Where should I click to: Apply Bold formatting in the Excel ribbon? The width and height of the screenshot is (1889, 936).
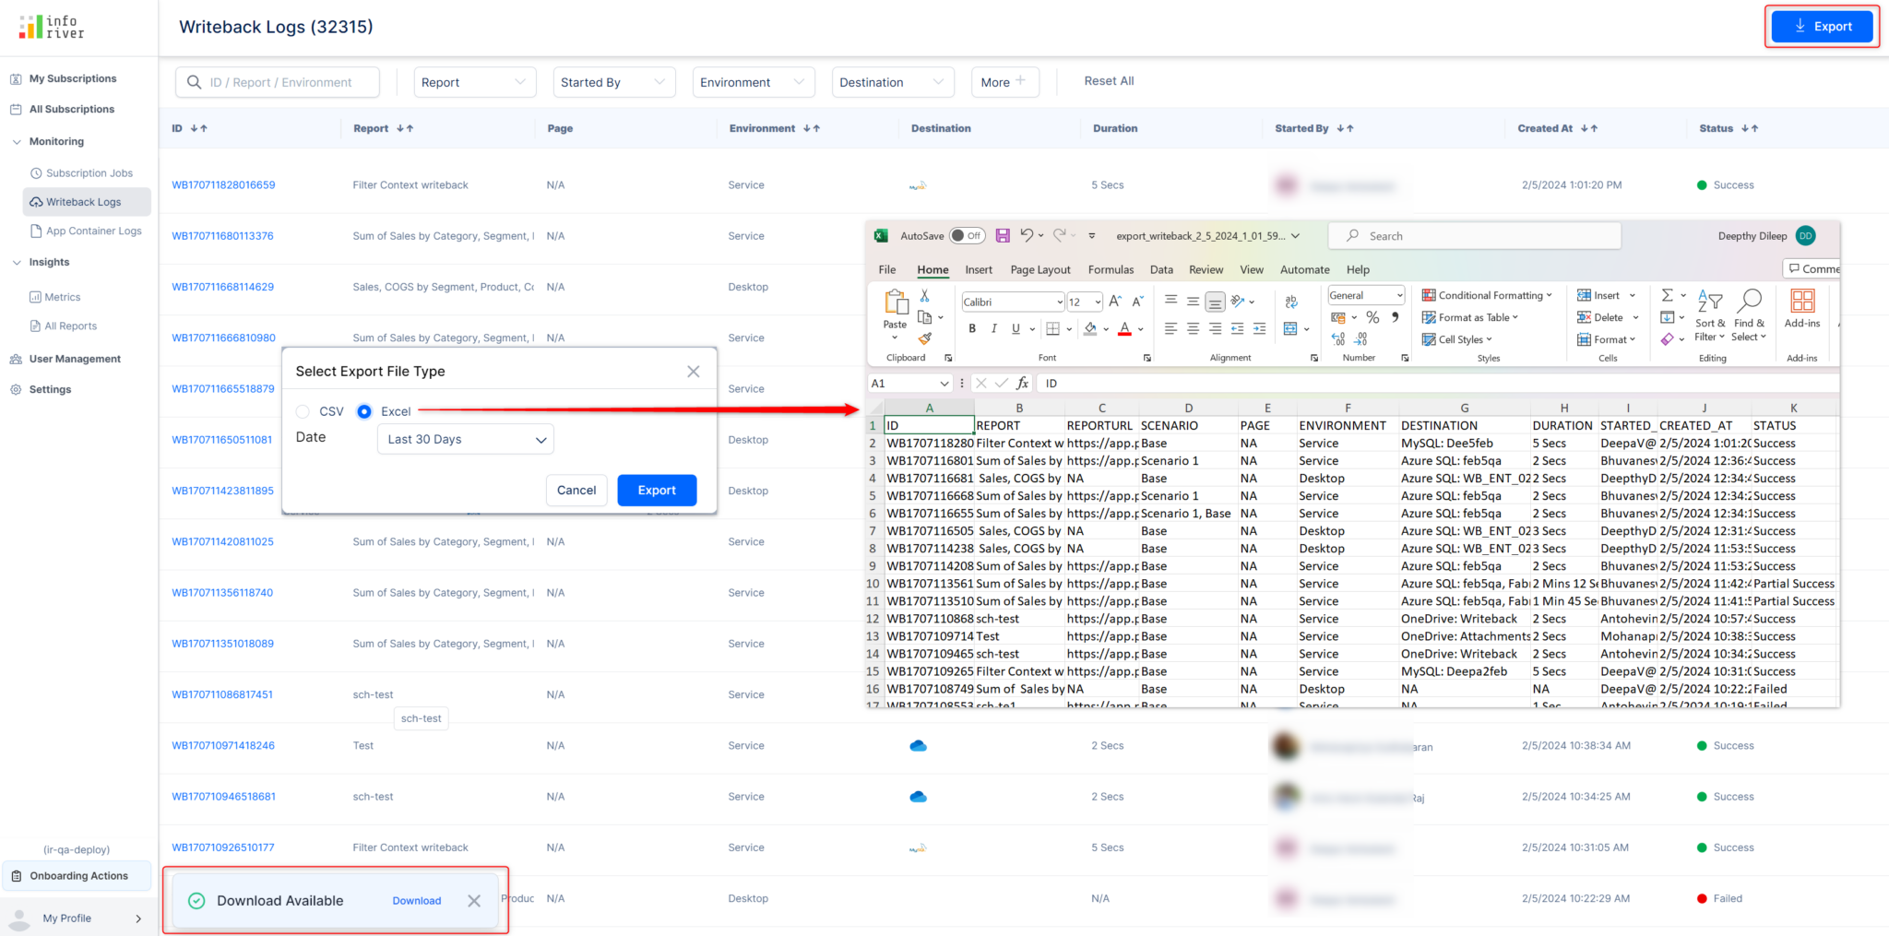(971, 328)
